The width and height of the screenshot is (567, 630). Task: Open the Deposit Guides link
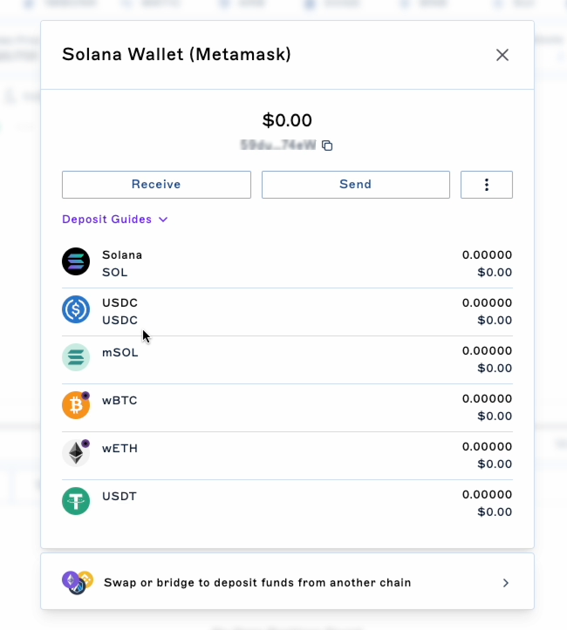(107, 219)
